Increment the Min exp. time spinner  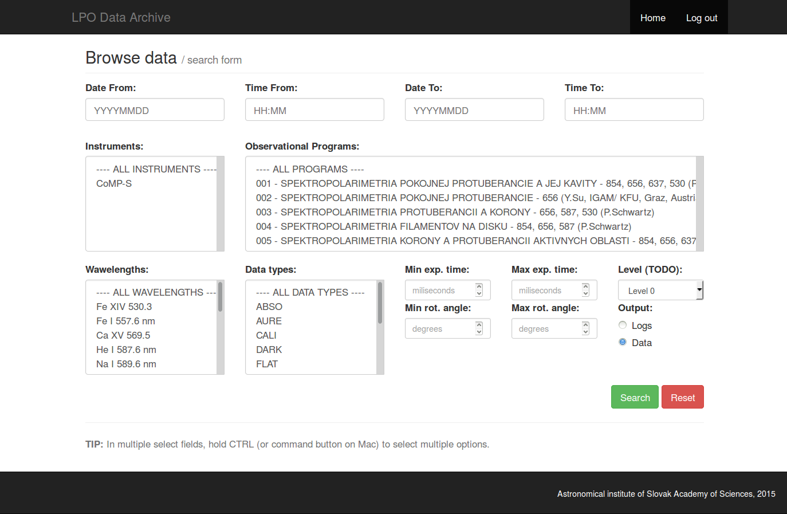click(479, 287)
